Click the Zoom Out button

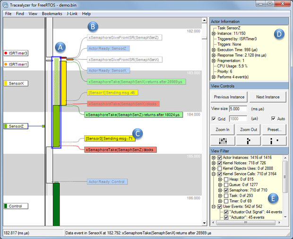pyautogui.click(x=249, y=130)
